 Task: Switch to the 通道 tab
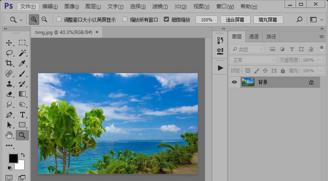(x=254, y=36)
